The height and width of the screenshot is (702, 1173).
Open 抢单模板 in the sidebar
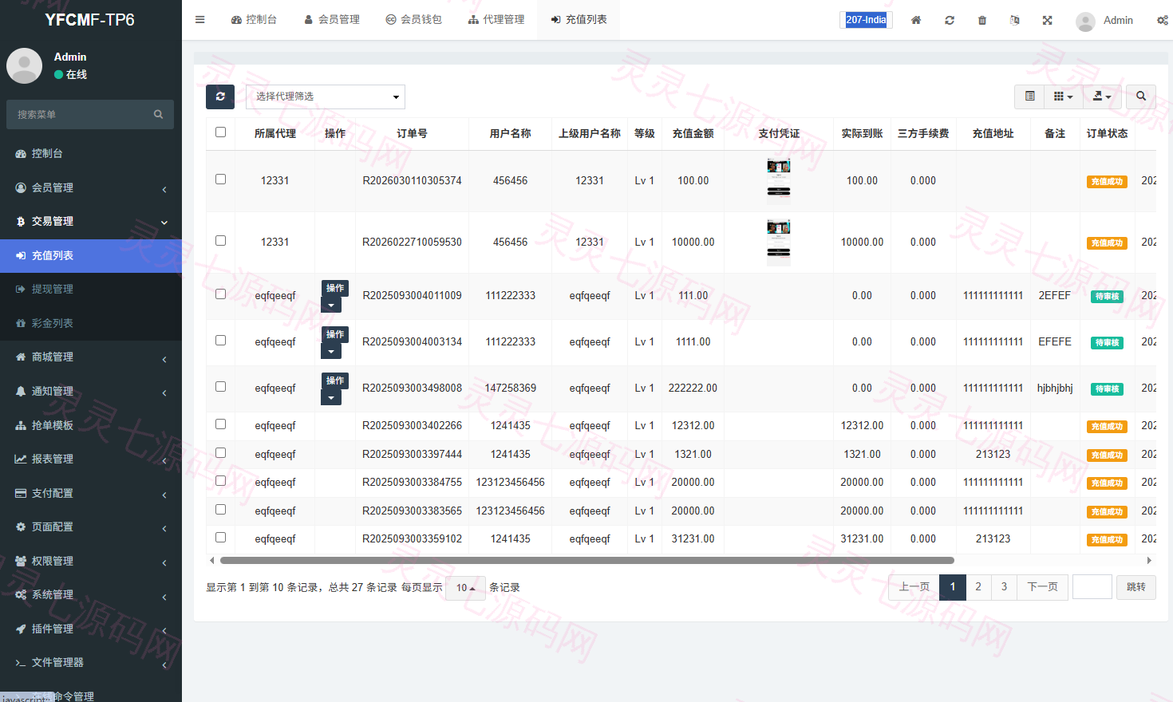[x=91, y=425]
